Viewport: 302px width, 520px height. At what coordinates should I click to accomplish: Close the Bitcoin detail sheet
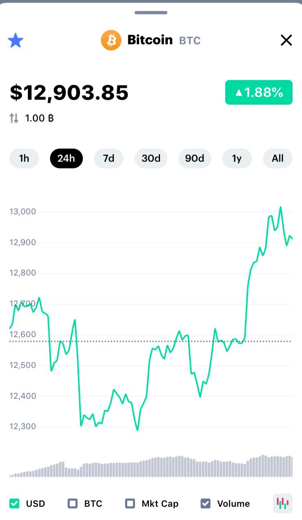point(286,40)
